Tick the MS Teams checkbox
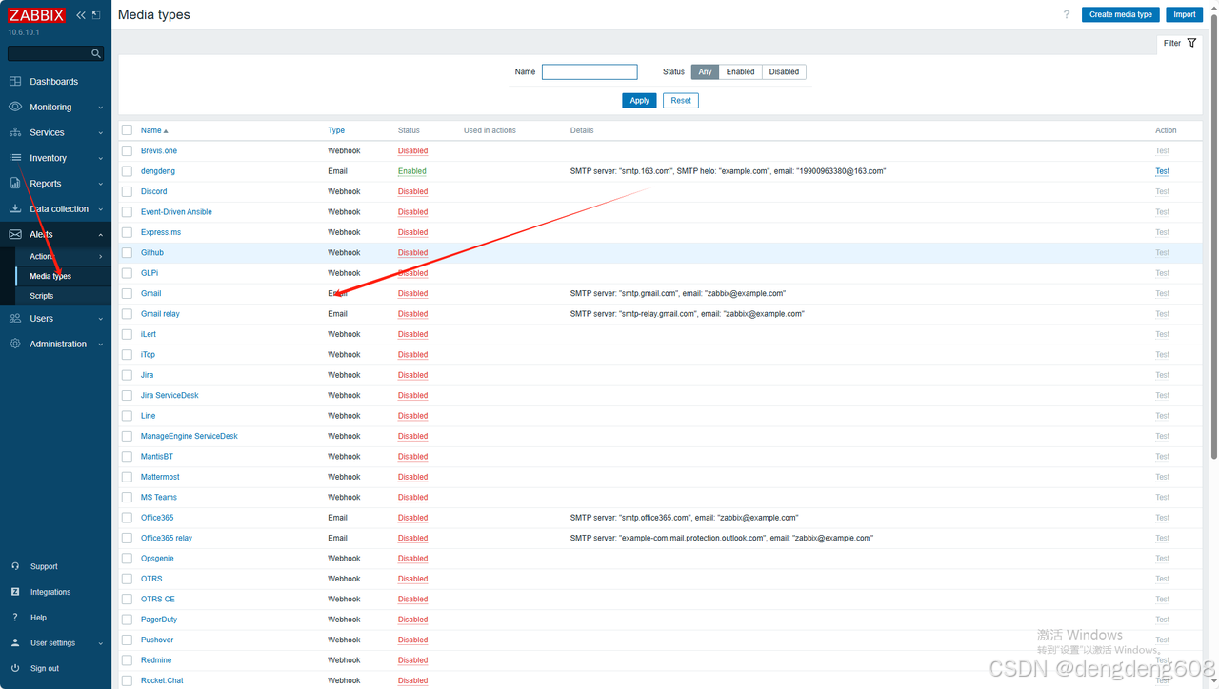The width and height of the screenshot is (1219, 689). click(x=127, y=497)
